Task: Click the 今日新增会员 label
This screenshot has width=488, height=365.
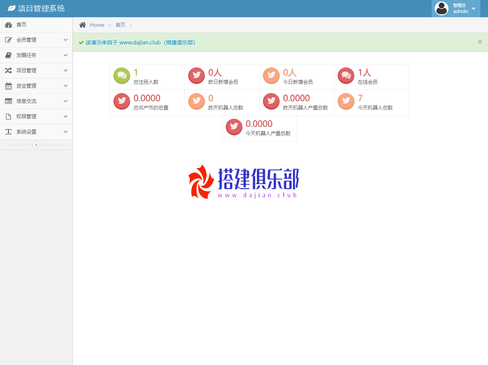Action: (298, 82)
